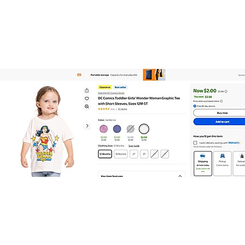This screenshot has height=245, width=245.
Task: Open image zoom magnifier icon
Action: pyautogui.click(x=87, y=107)
